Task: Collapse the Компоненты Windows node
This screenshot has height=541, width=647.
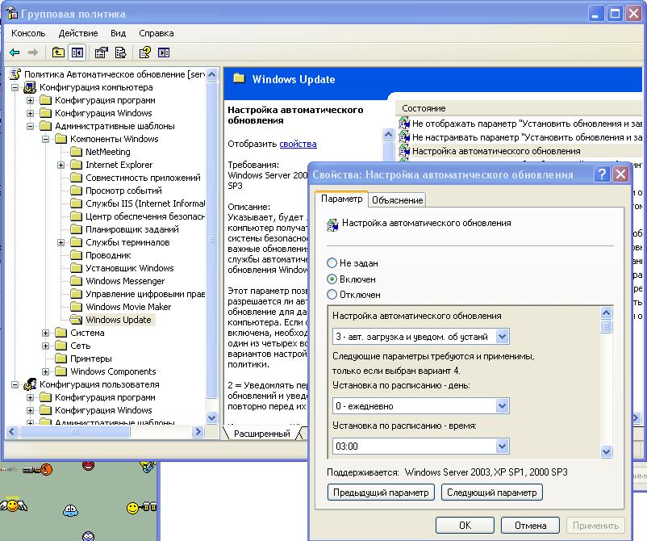Action: tap(45, 139)
